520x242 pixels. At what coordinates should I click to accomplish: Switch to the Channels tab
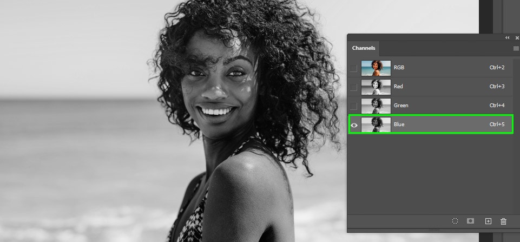pos(364,48)
